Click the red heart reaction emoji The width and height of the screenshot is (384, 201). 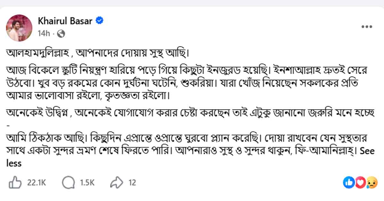pos(360,182)
